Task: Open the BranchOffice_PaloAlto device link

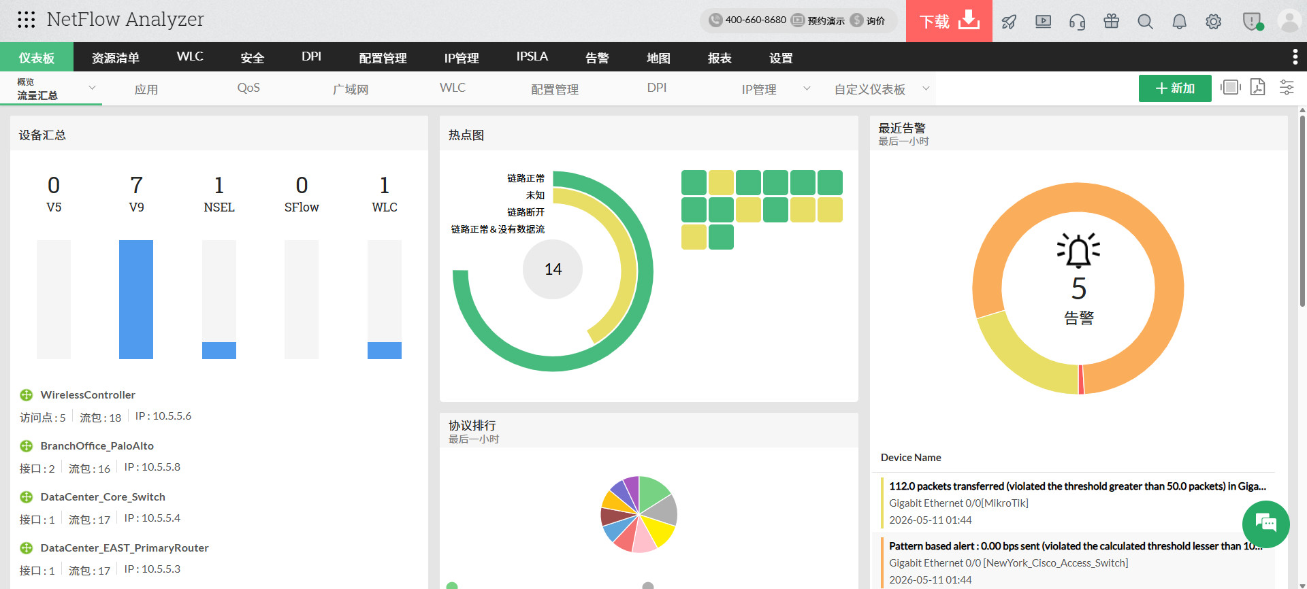Action: (x=97, y=445)
